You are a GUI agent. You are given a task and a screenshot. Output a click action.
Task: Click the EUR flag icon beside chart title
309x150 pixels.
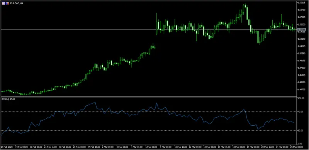[x=3, y=3]
